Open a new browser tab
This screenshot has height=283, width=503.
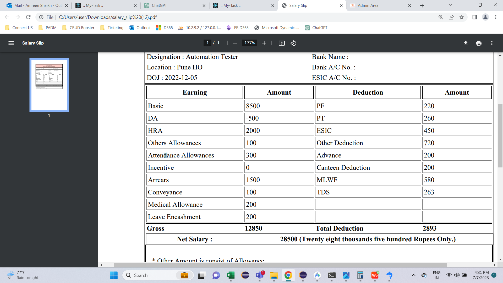422,6
